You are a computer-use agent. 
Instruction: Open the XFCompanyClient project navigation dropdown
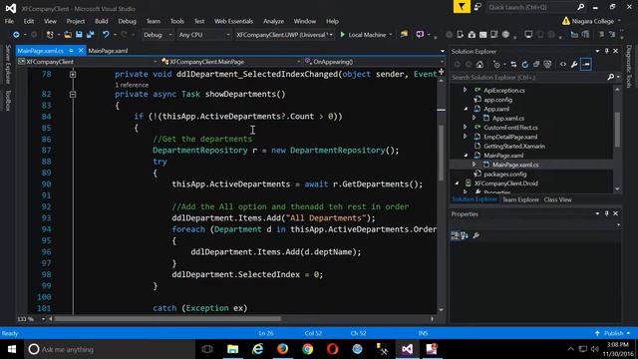88,62
